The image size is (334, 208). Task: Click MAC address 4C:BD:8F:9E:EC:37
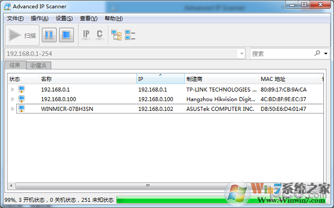283,99
